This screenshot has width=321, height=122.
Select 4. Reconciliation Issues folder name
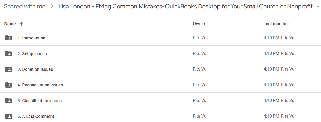pos(40,85)
